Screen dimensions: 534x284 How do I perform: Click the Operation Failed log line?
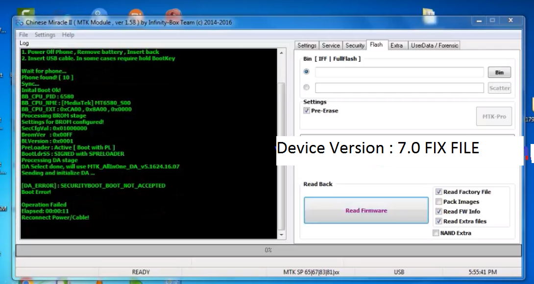tap(44, 205)
